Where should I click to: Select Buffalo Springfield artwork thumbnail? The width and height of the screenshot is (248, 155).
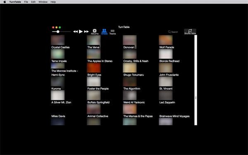point(94,95)
